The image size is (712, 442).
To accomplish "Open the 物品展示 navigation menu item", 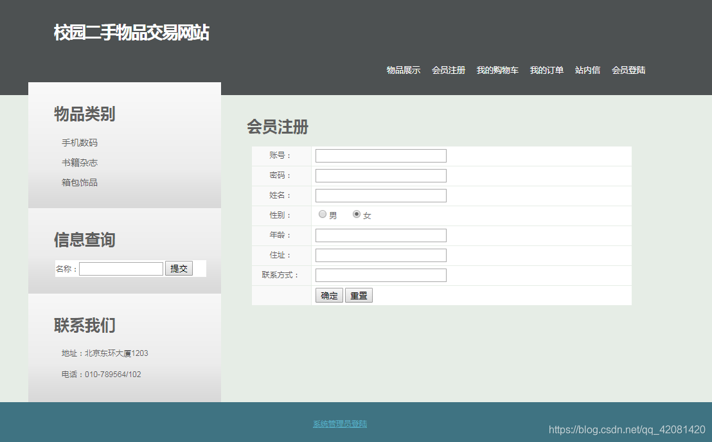I will pyautogui.click(x=403, y=70).
